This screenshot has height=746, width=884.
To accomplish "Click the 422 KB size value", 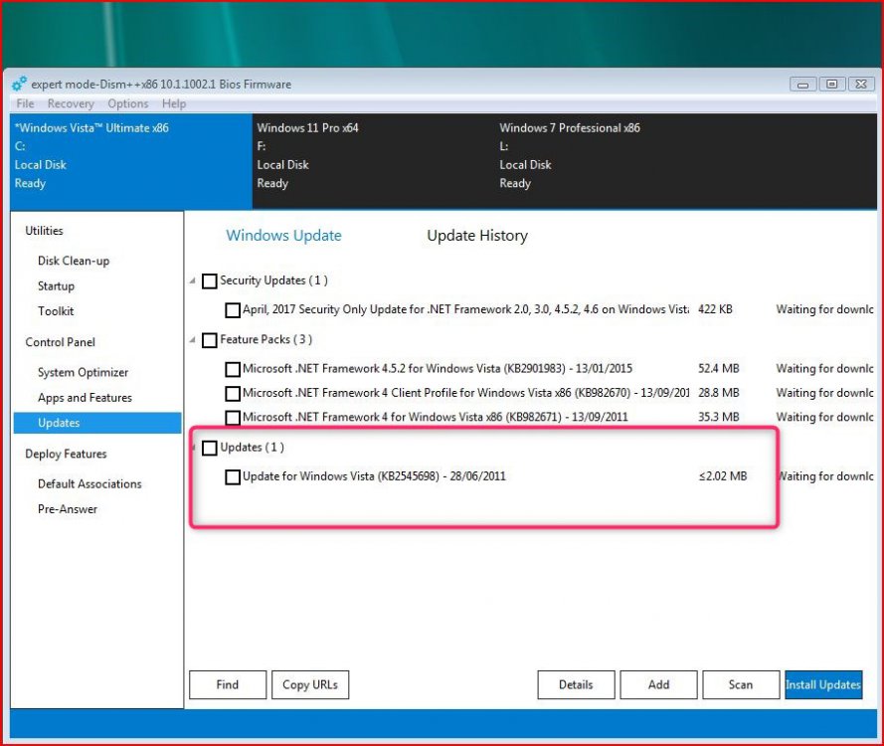I will coord(715,309).
